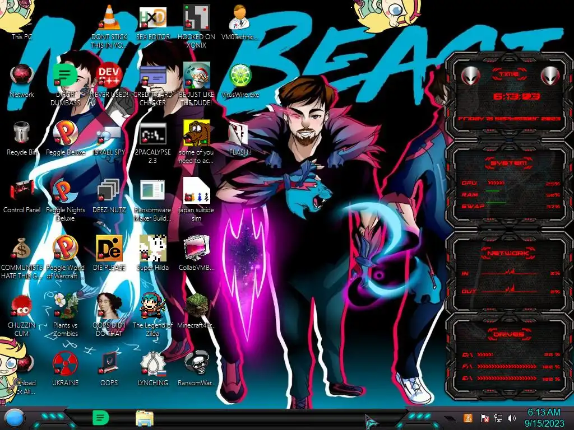Click the volume speaker tray icon
Image resolution: width=574 pixels, height=430 pixels.
click(x=512, y=418)
